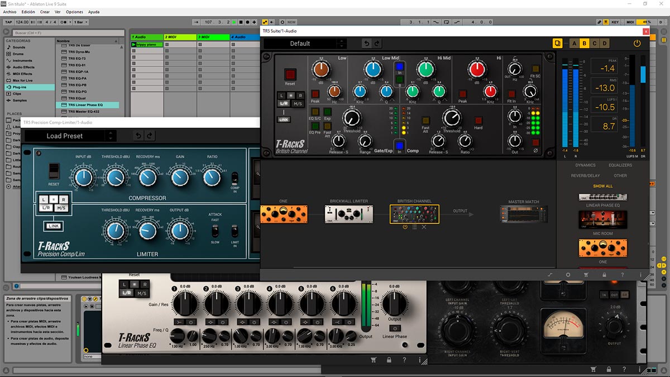Open the metronome settings dropdown arrow
Viewport: 670px width, 377px height.
click(x=70, y=22)
